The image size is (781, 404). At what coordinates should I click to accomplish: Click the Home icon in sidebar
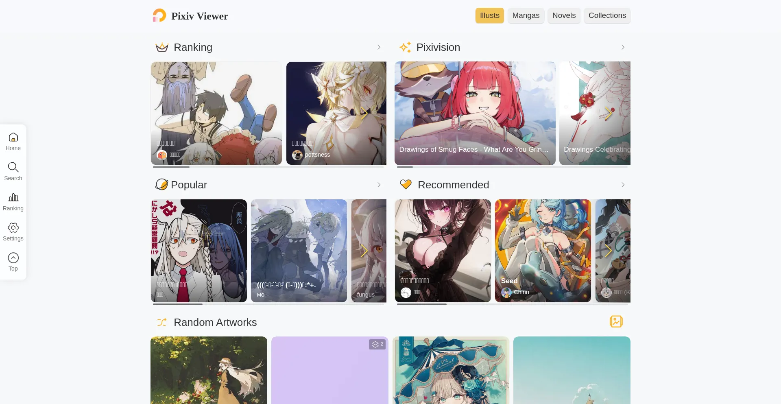(x=13, y=138)
